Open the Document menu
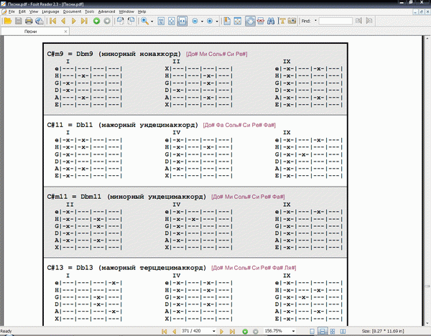The width and height of the screenshot is (431, 336). 72,12
